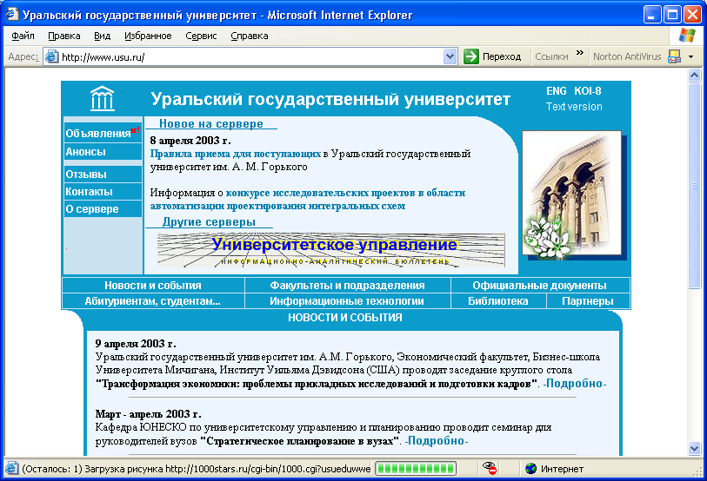Open the Справка menu
Screen dimensions: 707x481
(x=250, y=36)
